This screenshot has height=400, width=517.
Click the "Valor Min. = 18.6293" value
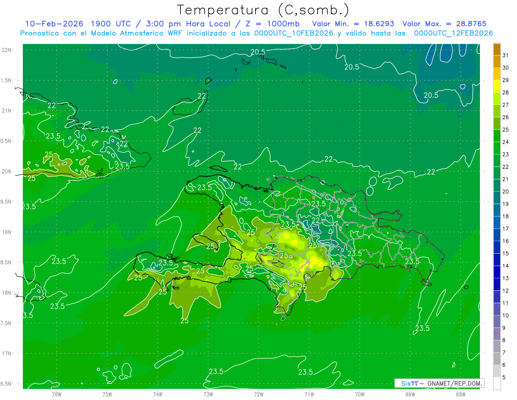pyautogui.click(x=353, y=24)
